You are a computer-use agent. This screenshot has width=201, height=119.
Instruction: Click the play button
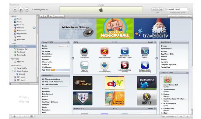tap(21, 10)
